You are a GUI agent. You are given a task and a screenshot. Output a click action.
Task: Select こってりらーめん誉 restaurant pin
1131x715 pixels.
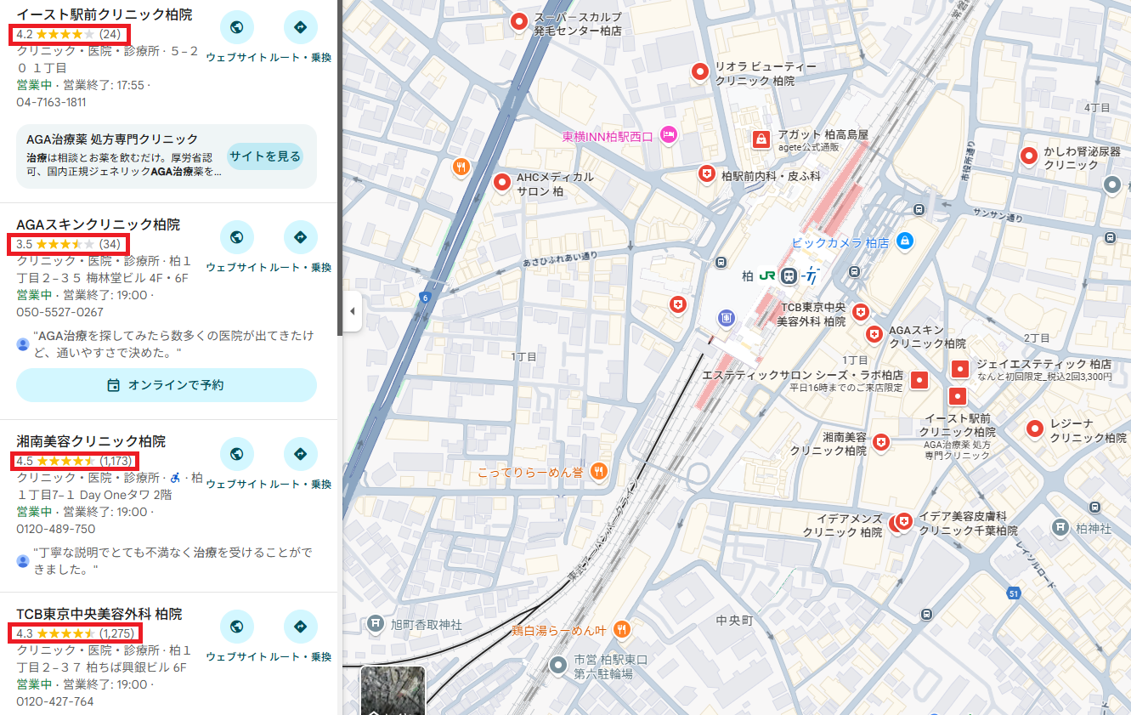[599, 471]
